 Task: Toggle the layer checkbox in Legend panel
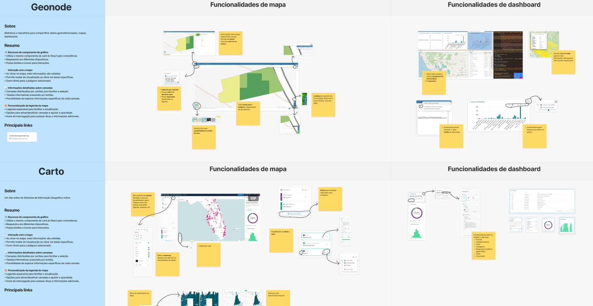[x=166, y=76]
